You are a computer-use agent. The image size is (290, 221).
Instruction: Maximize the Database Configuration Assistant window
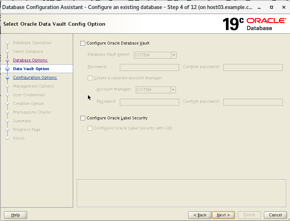pos(272,7)
